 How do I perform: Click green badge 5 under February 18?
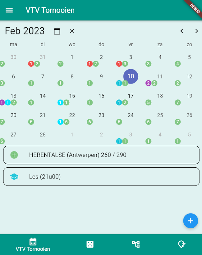tap(148, 102)
